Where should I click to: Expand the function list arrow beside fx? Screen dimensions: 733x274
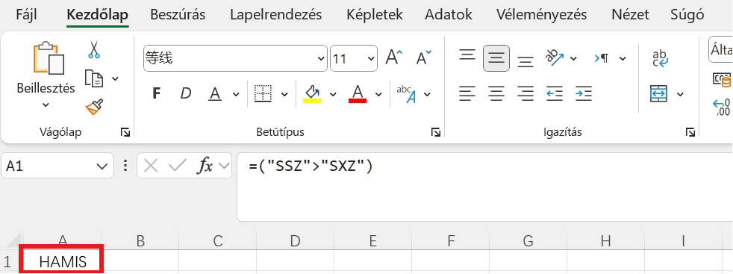(x=224, y=166)
